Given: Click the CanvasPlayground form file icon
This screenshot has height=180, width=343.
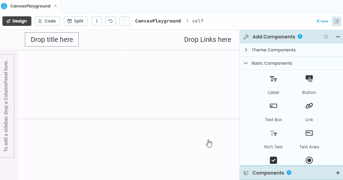Looking at the screenshot, I should tap(4, 6).
